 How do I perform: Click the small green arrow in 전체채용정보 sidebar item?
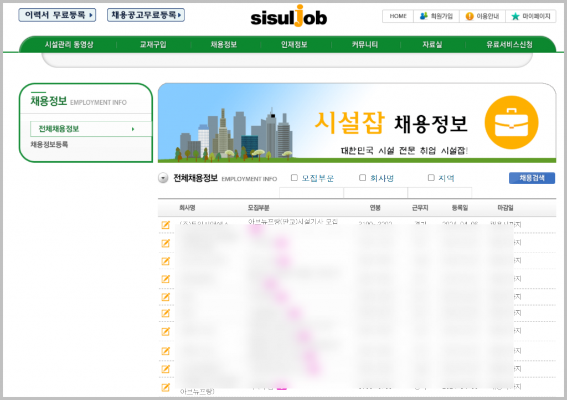(x=133, y=129)
